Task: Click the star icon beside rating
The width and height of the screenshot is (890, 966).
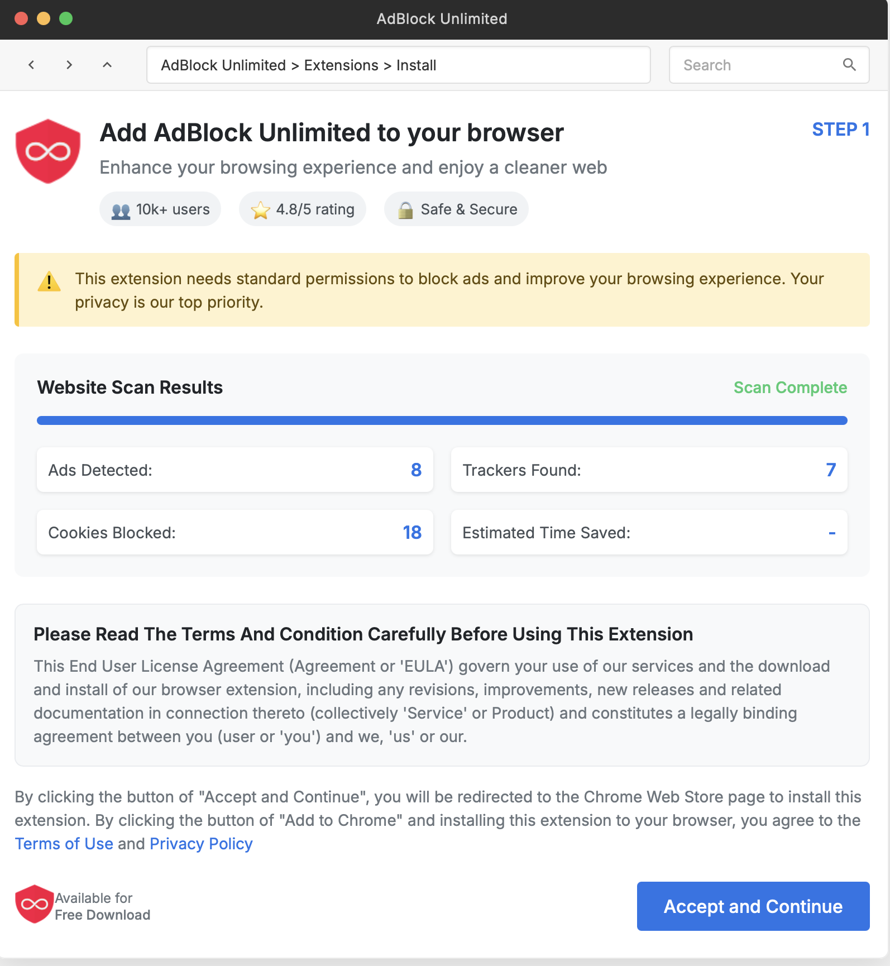Action: point(260,210)
